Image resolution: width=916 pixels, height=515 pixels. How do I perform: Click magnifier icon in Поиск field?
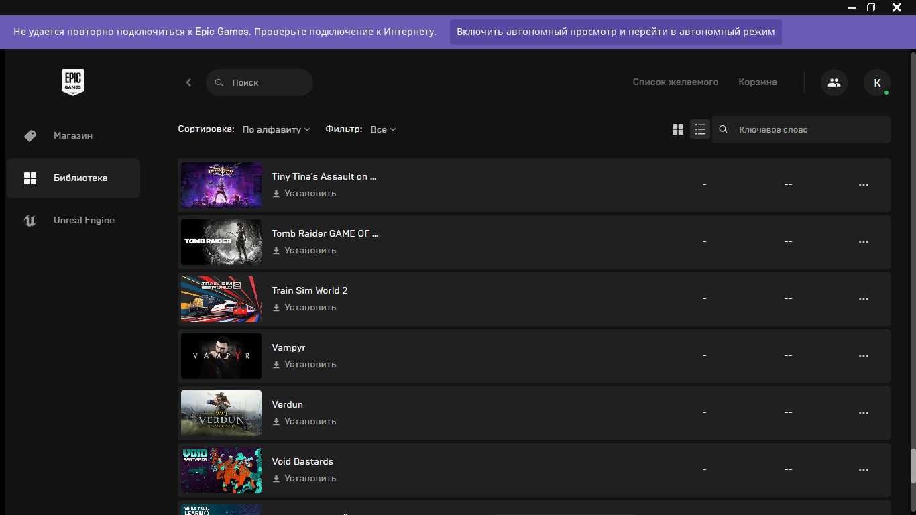coord(219,82)
